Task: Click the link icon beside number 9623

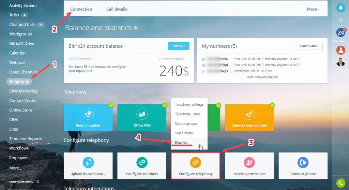Action: (203, 71)
